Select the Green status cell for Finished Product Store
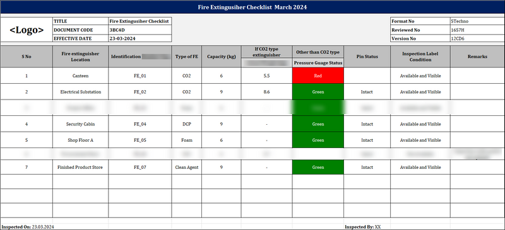The width and height of the screenshot is (505, 230). (318, 167)
